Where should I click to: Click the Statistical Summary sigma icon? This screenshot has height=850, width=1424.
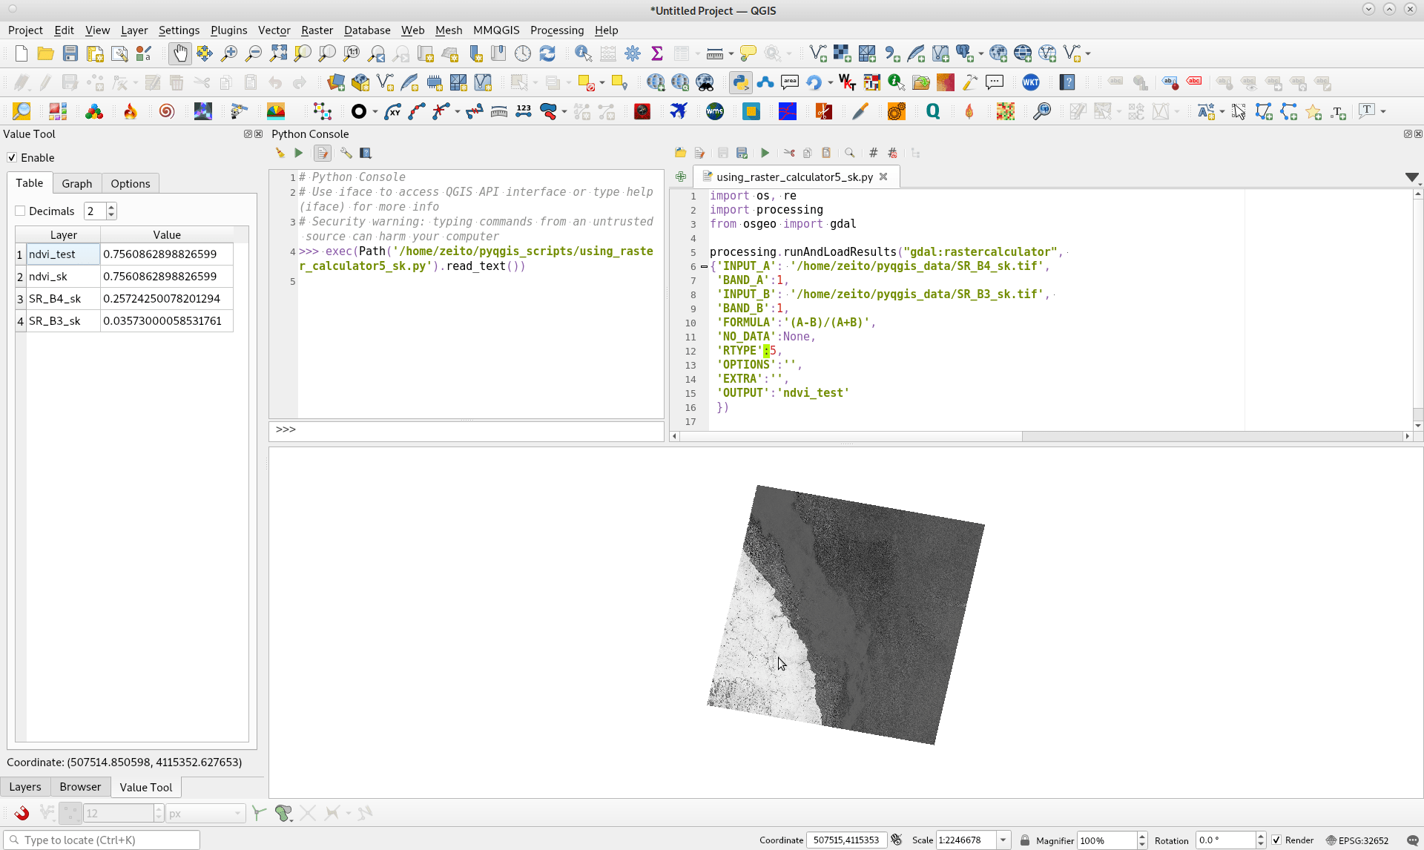point(656,53)
